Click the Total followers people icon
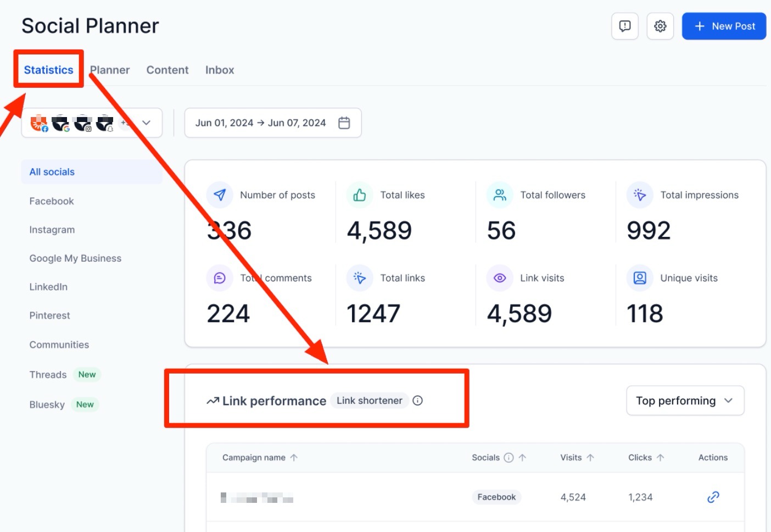 click(500, 195)
